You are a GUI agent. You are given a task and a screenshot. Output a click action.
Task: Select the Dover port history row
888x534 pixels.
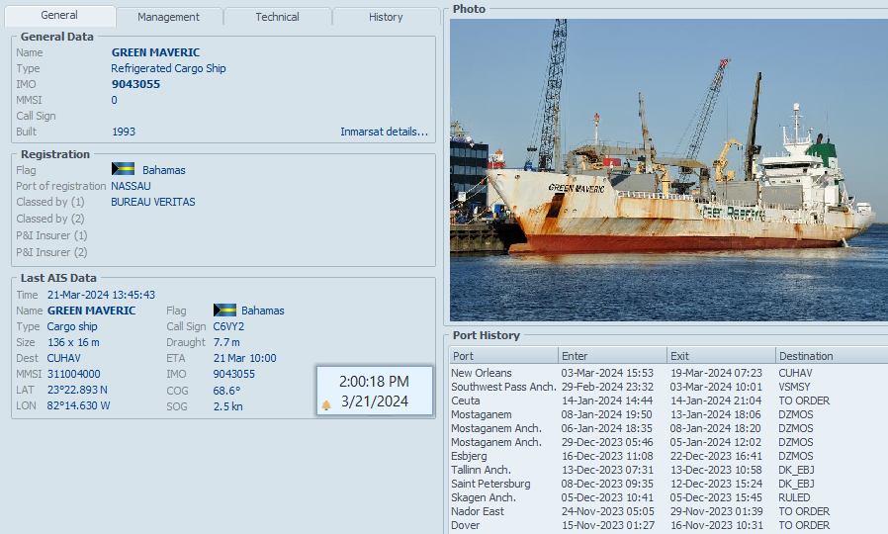pyautogui.click(x=668, y=525)
